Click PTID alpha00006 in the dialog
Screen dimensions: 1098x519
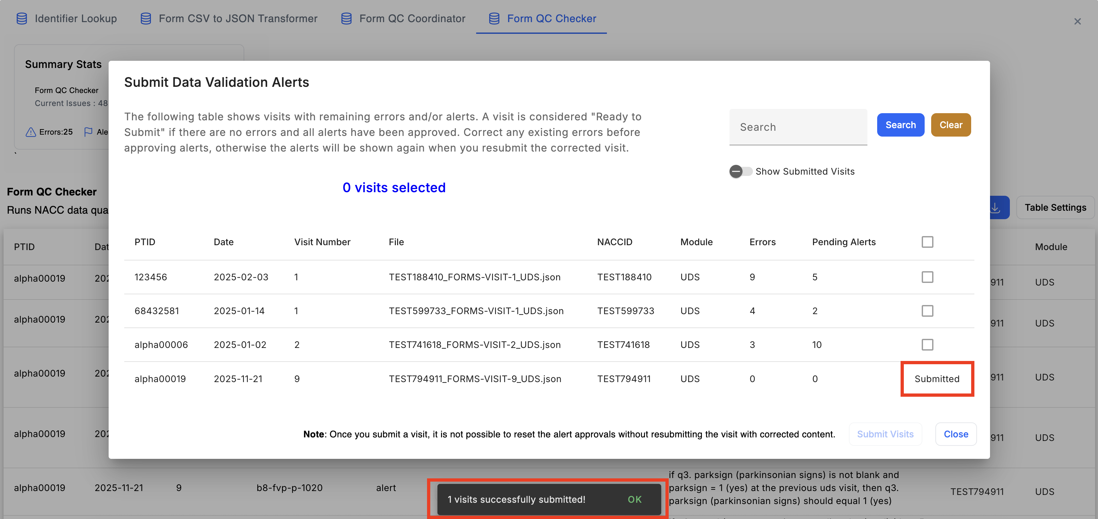[x=161, y=344]
